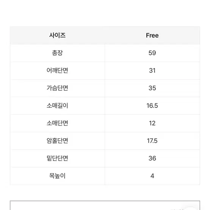Click the Free column header

tap(152, 36)
